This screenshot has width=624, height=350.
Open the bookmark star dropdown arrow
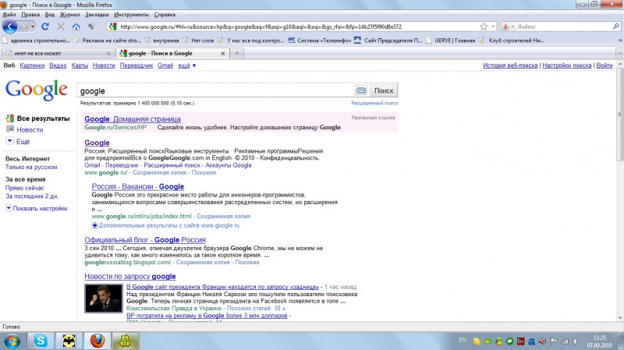493,27
